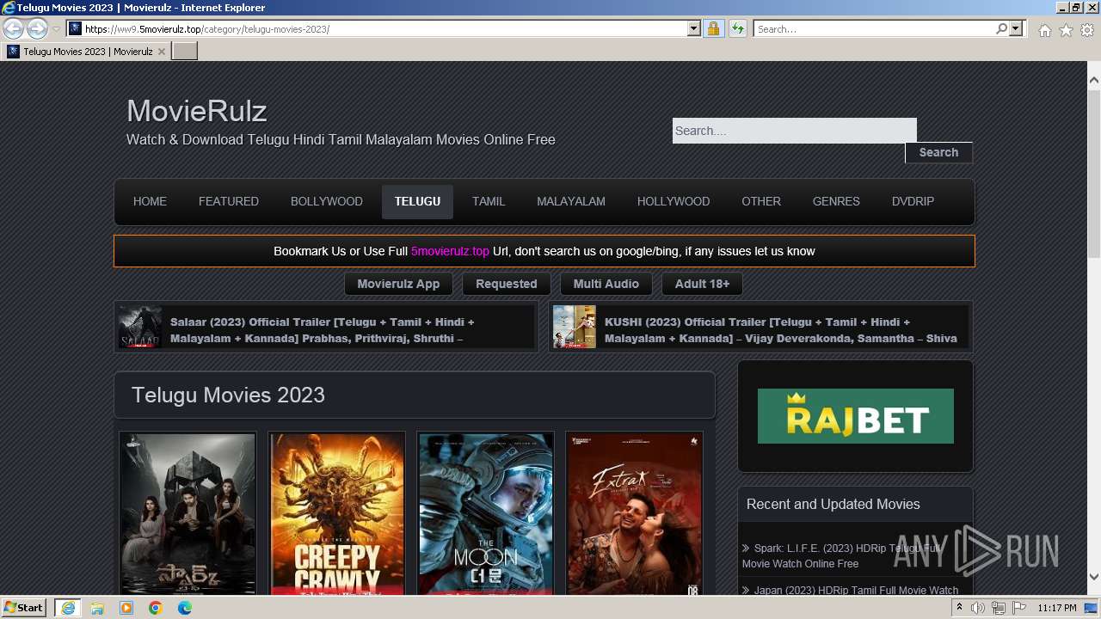The width and height of the screenshot is (1101, 619).
Task: Open the TAMIL menu item
Action: [x=489, y=201]
